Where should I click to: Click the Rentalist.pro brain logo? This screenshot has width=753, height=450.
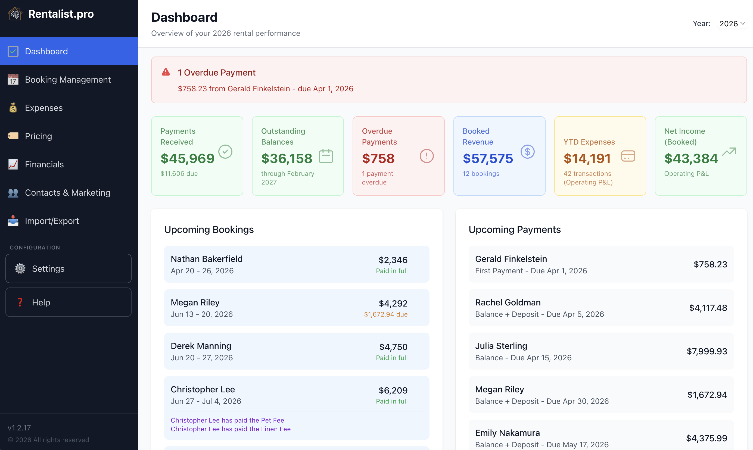[15, 13]
